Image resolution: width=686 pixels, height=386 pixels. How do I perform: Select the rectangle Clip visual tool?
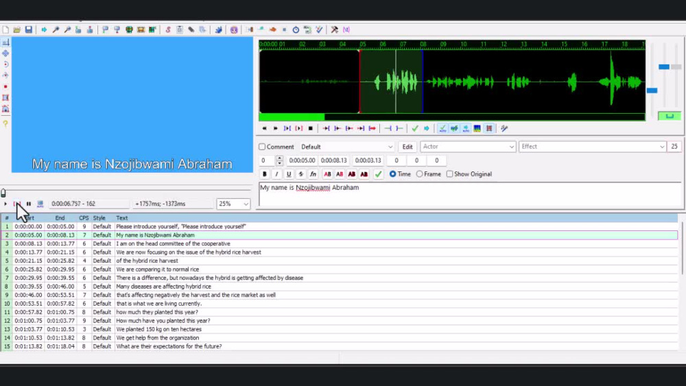tap(5, 97)
